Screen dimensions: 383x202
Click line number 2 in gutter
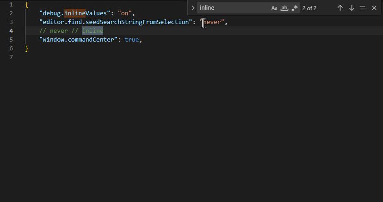(x=11, y=13)
